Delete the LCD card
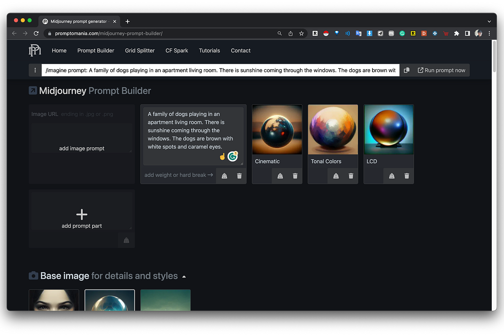Screen dimensions: 504x336 407,176
